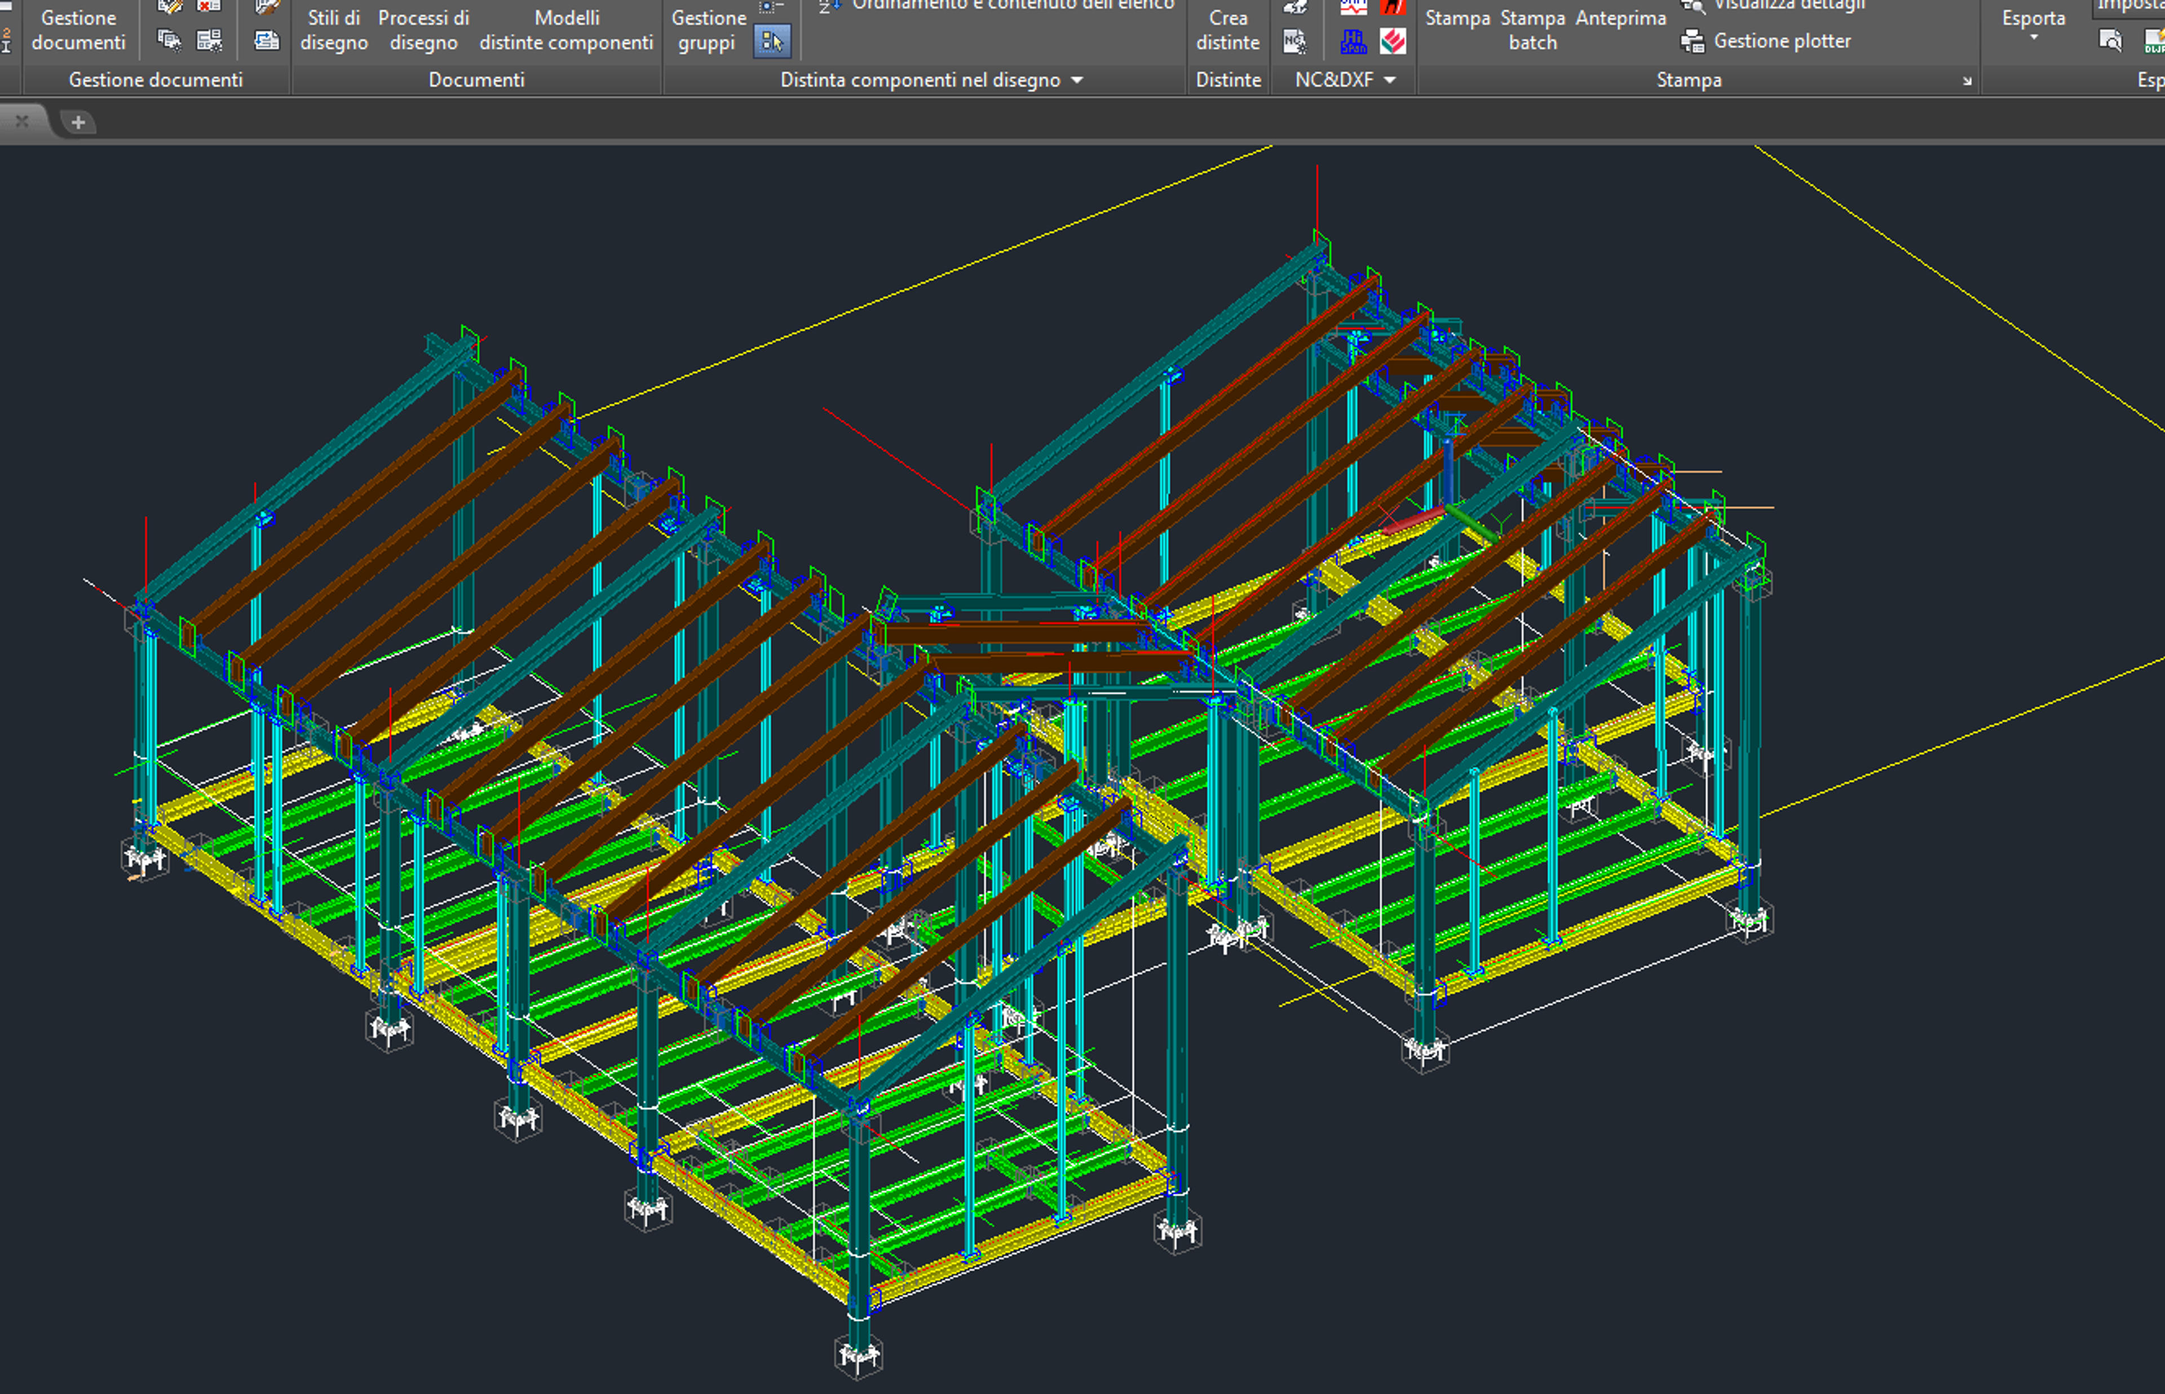Expand the Distinta componenti nel disegno panel
The width and height of the screenshot is (2165, 1394).
coord(1077,81)
